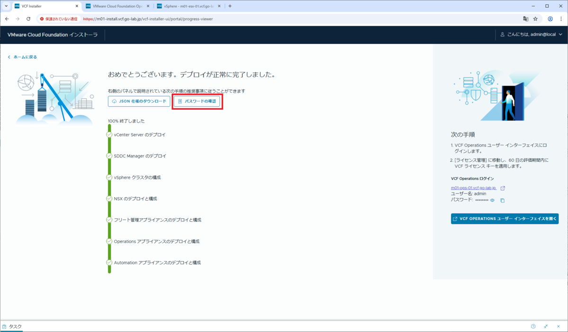Open the browser three-dot menu
This screenshot has height=332, width=568.
(561, 19)
